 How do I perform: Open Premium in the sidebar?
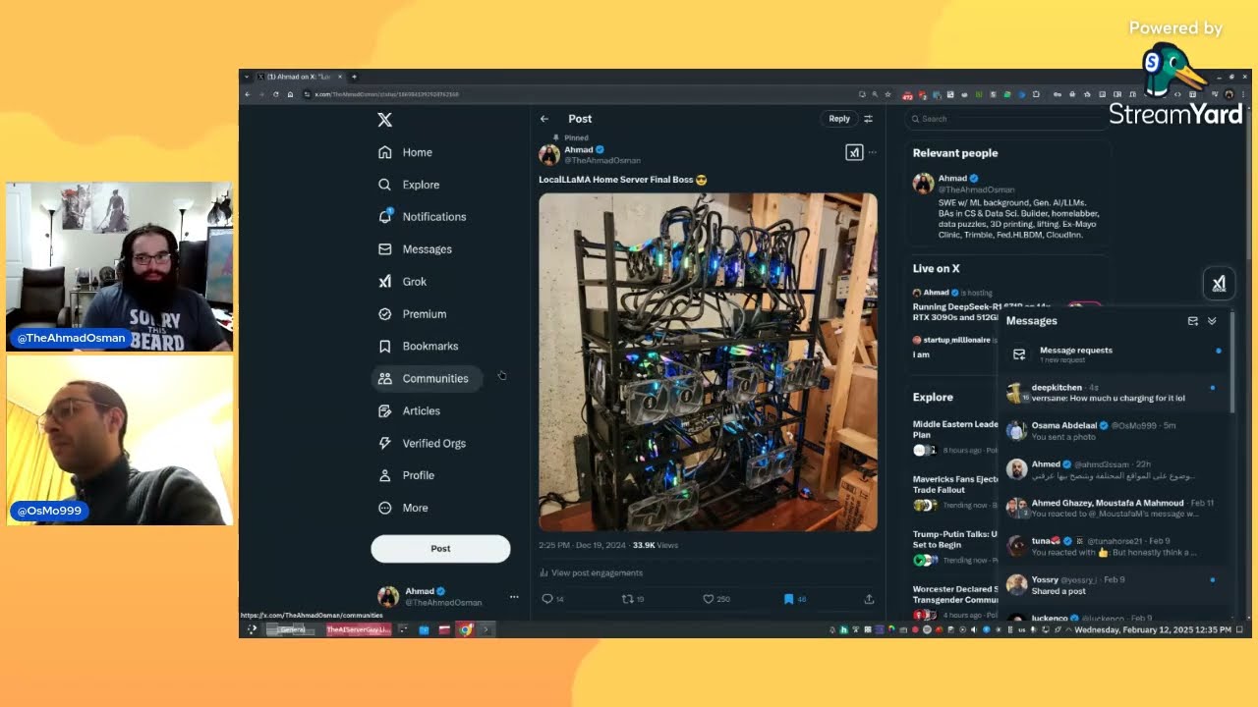coord(413,314)
